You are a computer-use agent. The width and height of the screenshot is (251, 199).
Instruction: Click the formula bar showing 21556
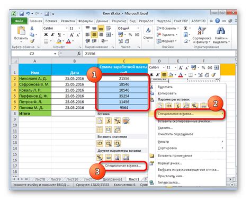pyautogui.click(x=159, y=54)
